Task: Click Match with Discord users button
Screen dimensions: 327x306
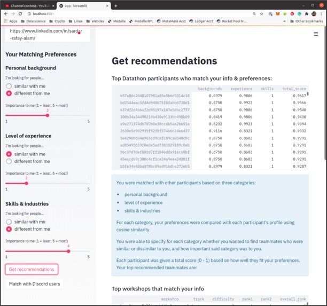Action: 34,284
